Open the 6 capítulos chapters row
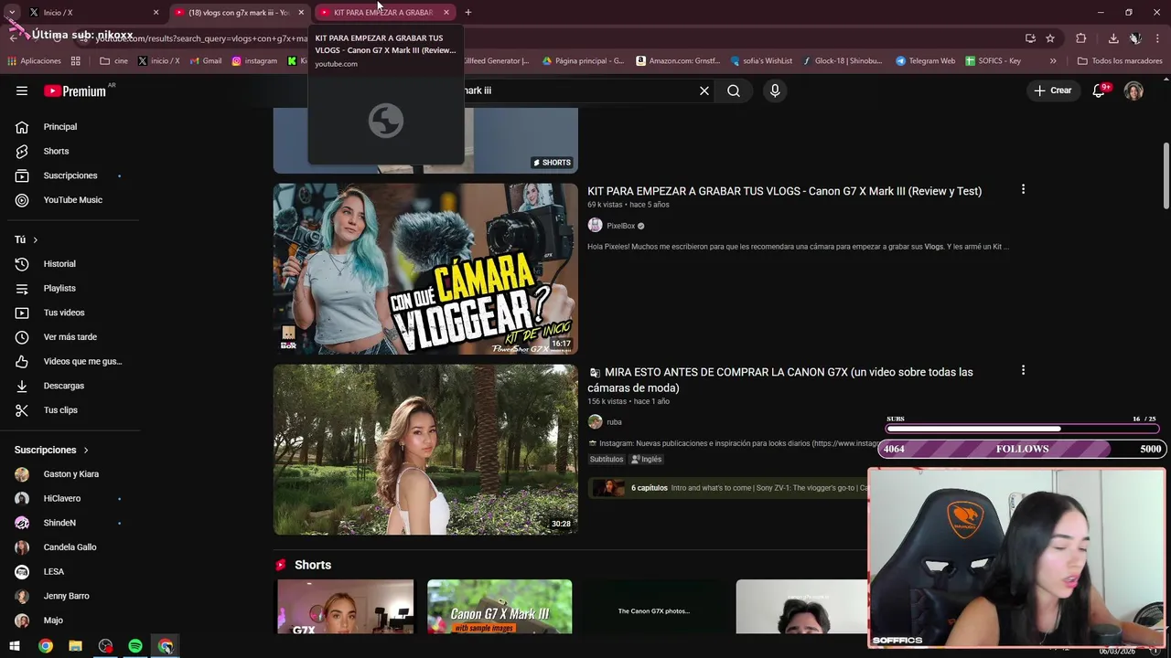Image resolution: width=1171 pixels, height=658 pixels. (x=727, y=488)
